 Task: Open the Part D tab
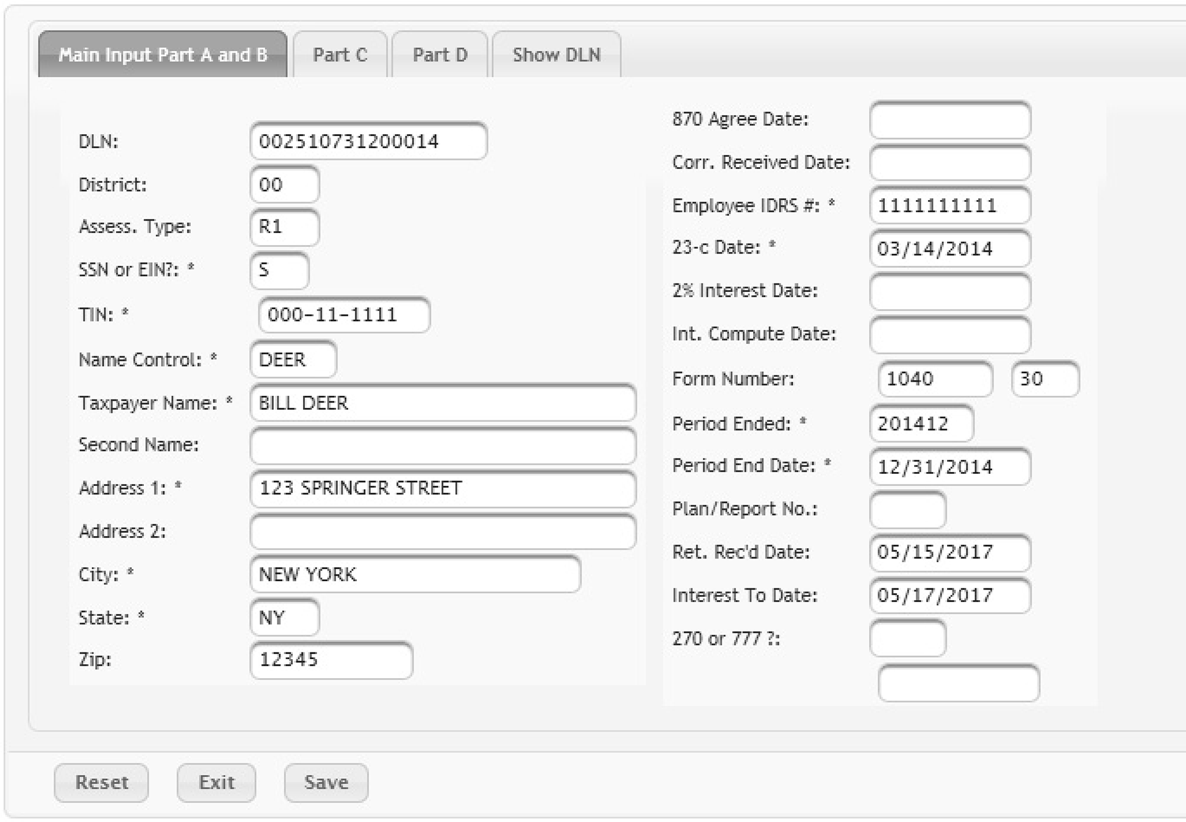point(439,55)
